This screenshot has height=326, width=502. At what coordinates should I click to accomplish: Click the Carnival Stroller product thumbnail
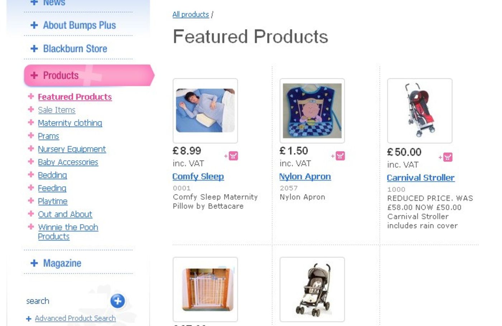click(x=420, y=111)
